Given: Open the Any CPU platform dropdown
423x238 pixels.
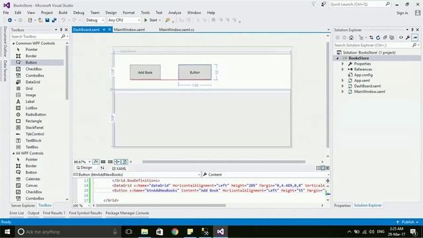Looking at the screenshot, I should (x=124, y=20).
